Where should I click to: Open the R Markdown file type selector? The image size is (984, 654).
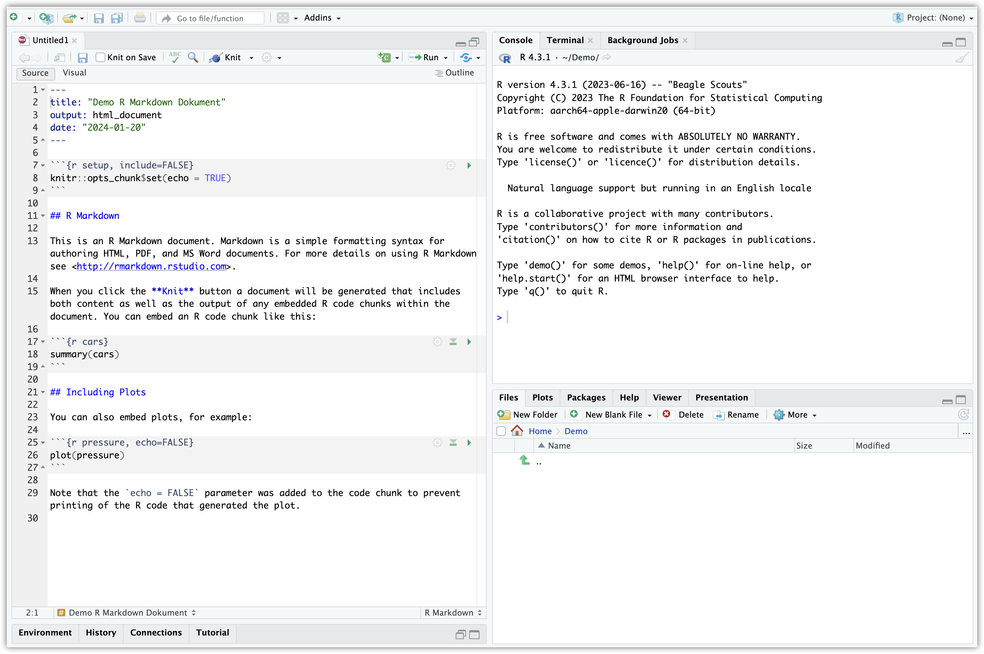click(453, 613)
